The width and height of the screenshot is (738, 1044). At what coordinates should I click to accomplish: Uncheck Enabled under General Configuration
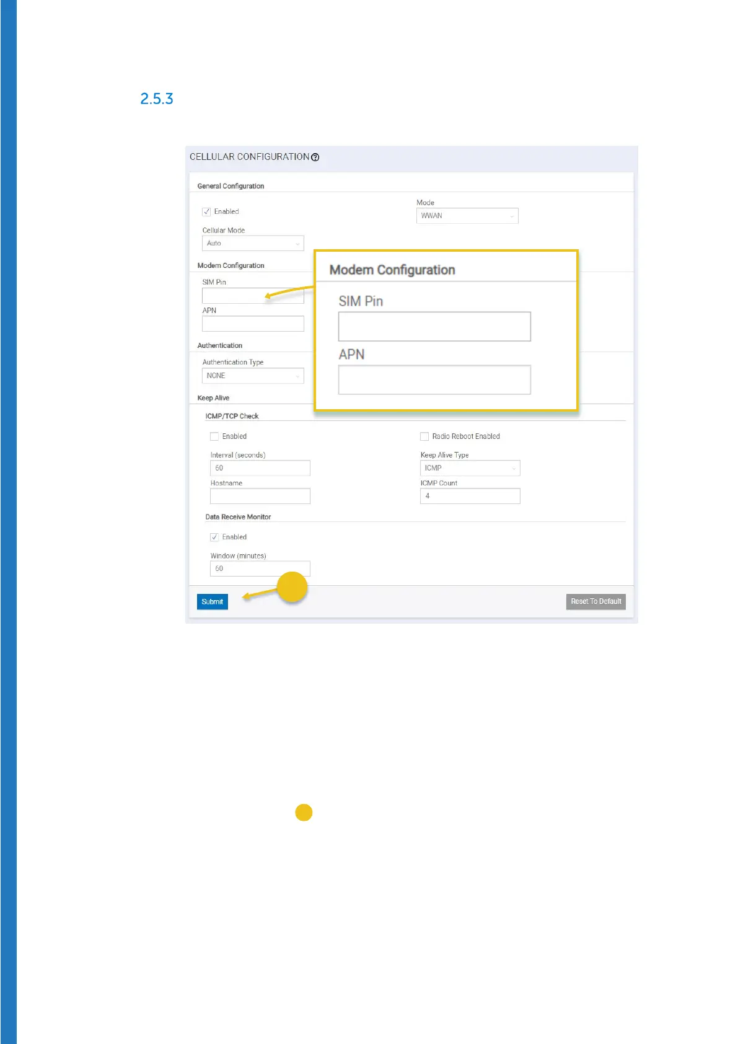point(207,212)
